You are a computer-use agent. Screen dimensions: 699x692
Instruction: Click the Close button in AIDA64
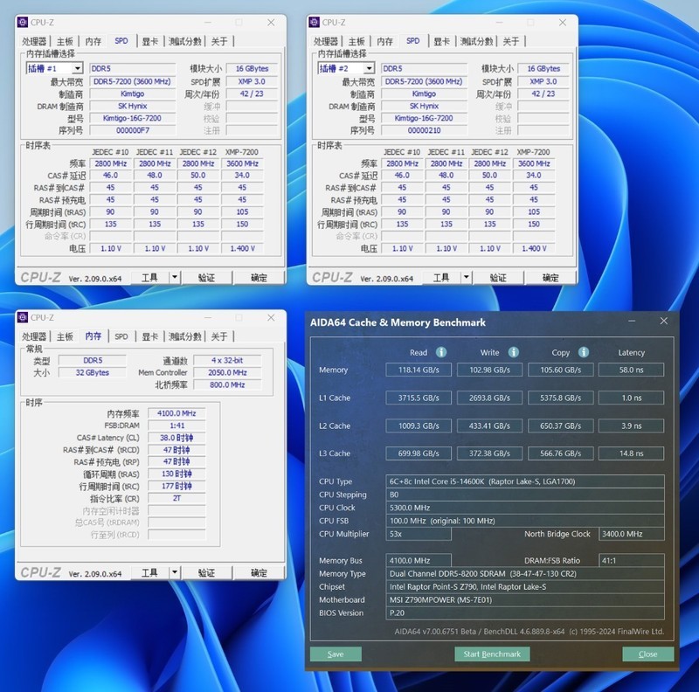[648, 654]
